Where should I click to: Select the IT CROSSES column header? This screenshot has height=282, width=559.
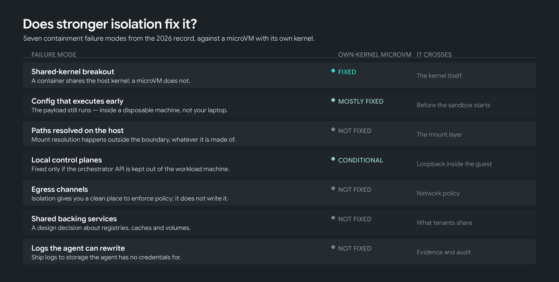coord(434,55)
